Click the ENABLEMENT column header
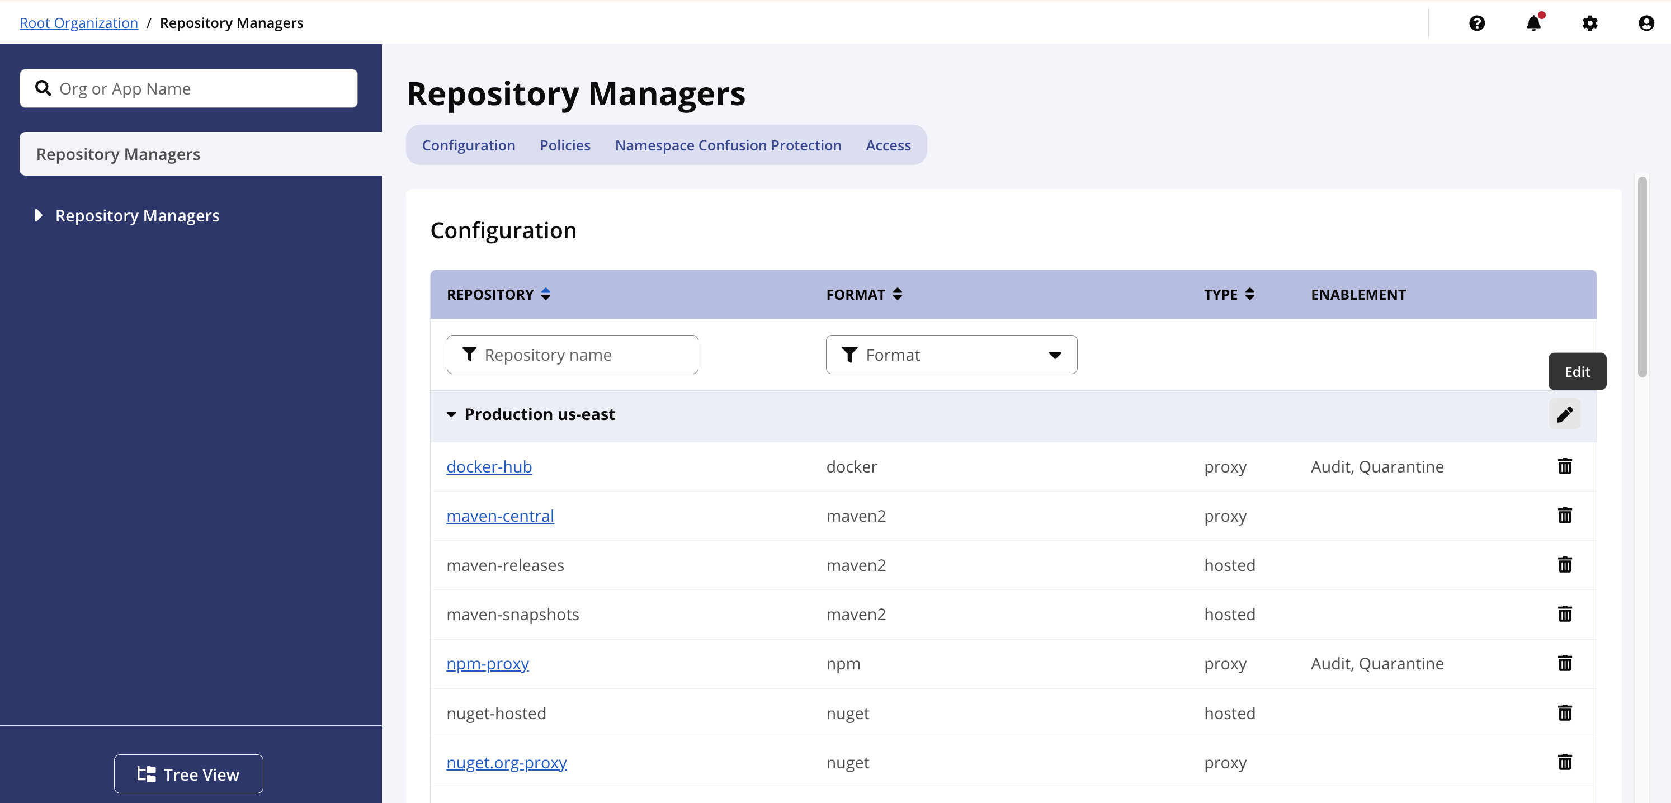 (1358, 295)
